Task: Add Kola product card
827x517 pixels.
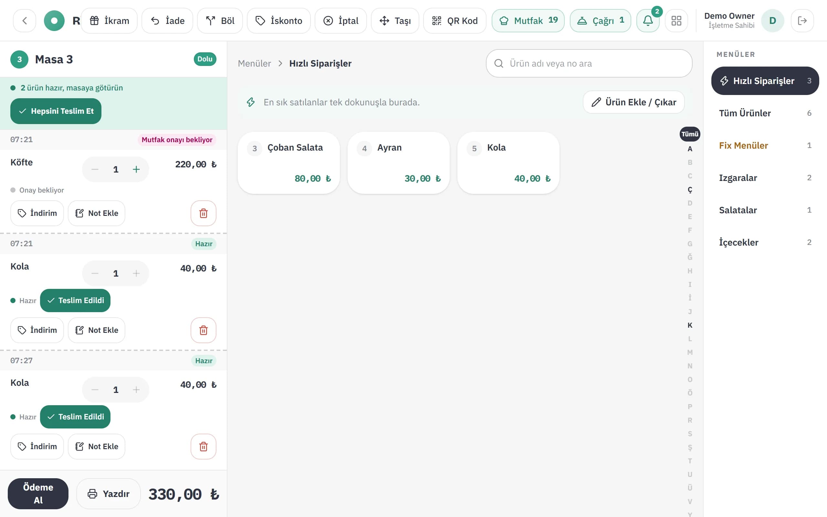Action: pos(508,163)
